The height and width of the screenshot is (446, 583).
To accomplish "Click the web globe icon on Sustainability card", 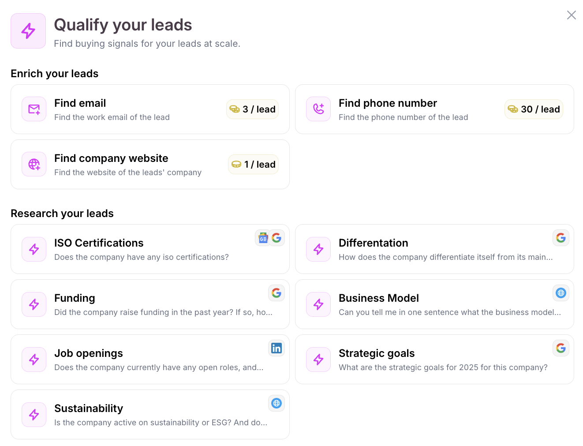I will [277, 403].
